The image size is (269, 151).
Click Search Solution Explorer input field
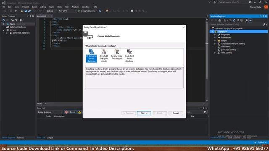tap(236, 24)
